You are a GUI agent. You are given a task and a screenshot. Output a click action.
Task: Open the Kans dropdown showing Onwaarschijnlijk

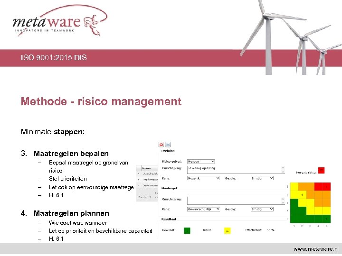[x=203, y=209]
